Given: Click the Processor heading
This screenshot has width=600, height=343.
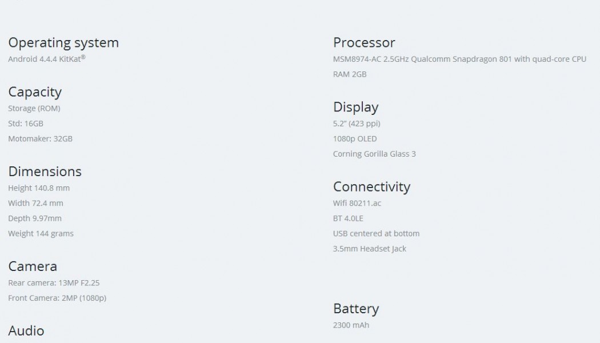Looking at the screenshot, I should click(x=364, y=43).
